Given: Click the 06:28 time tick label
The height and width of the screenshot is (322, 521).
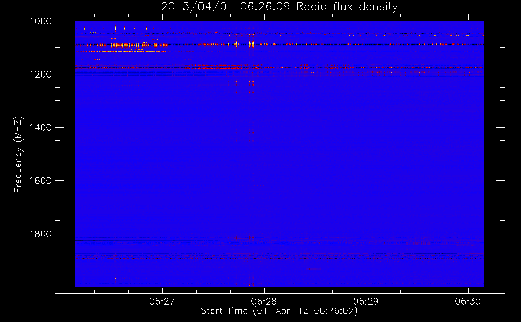Looking at the screenshot, I should point(264,301).
